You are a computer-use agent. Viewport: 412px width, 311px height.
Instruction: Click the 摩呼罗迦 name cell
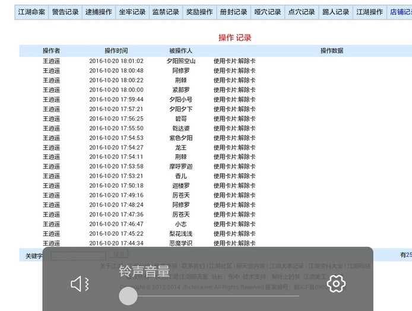click(181, 167)
